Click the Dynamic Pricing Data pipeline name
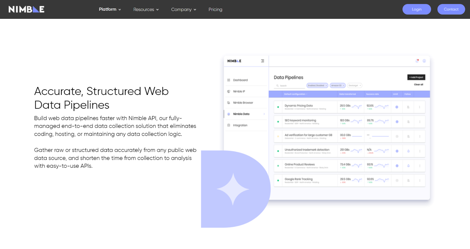The height and width of the screenshot is (249, 470). [x=298, y=105]
